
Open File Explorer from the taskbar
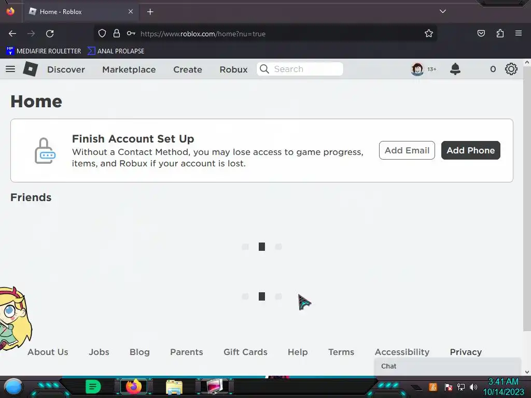pos(174,387)
